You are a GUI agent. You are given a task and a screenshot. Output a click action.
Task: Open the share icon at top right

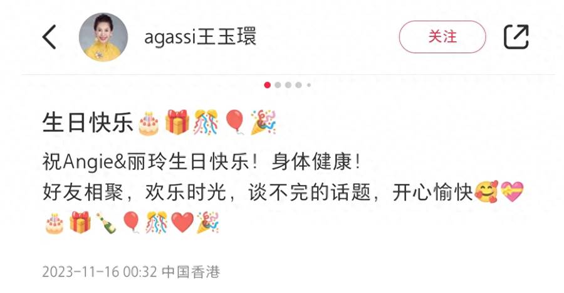click(516, 37)
